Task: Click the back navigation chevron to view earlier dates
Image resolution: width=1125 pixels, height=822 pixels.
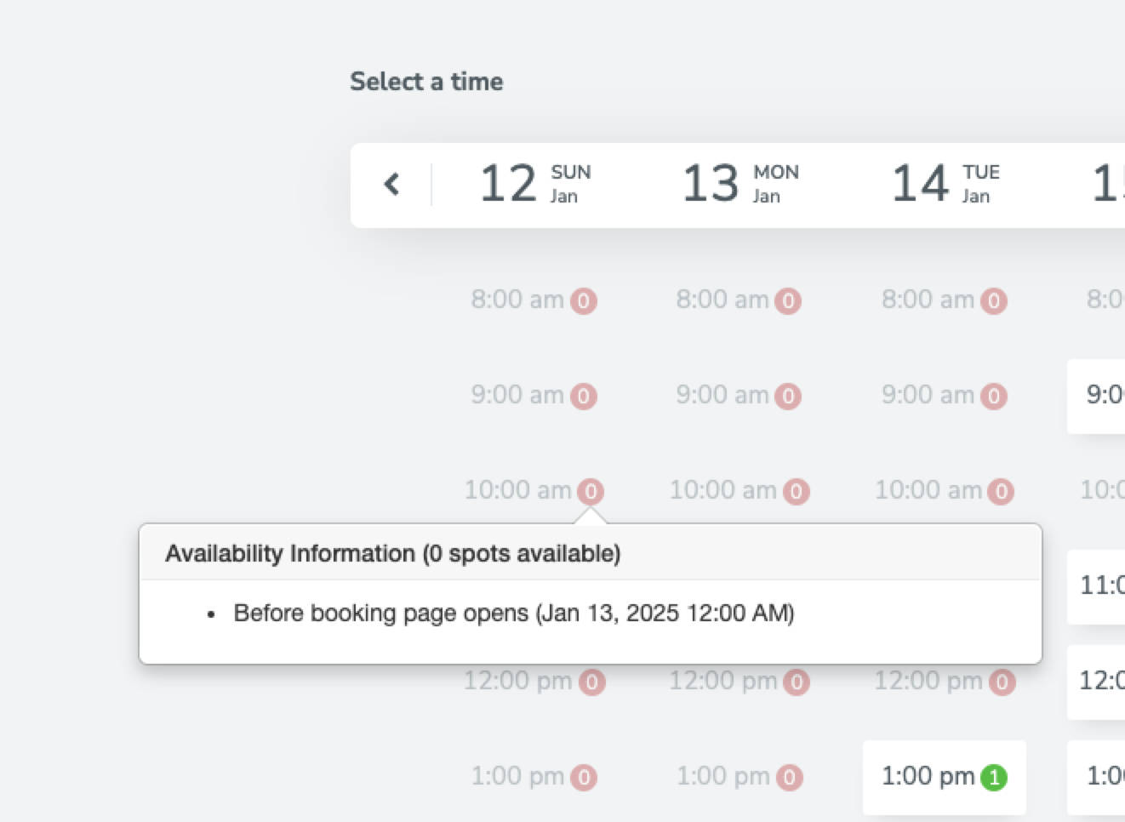Action: pos(391,184)
